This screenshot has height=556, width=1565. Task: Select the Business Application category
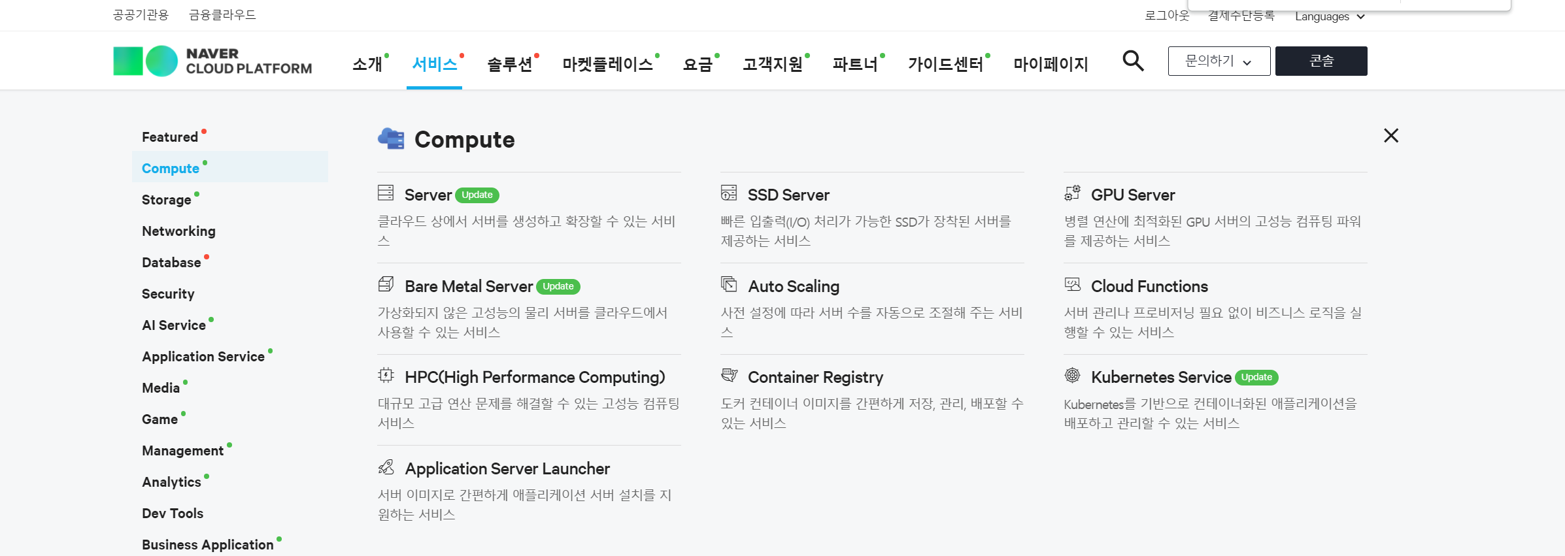208,544
